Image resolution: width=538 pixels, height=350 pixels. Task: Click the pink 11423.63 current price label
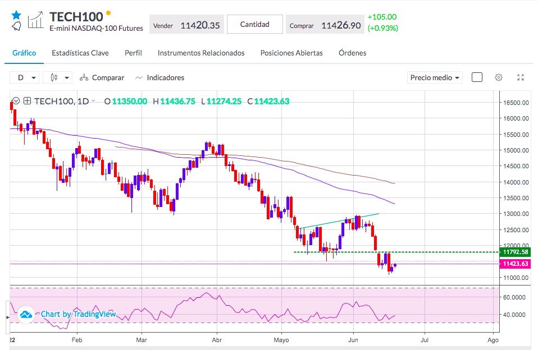tap(516, 264)
